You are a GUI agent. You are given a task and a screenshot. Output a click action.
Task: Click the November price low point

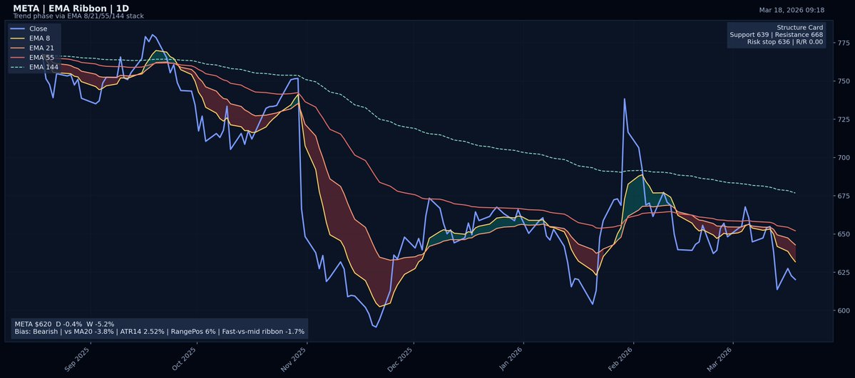375,327
